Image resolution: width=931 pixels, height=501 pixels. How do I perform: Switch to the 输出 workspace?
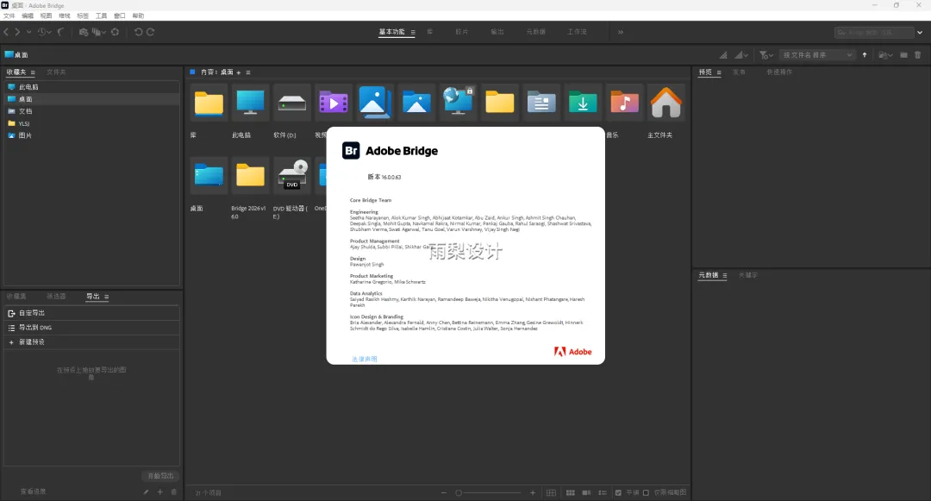pyautogui.click(x=497, y=32)
